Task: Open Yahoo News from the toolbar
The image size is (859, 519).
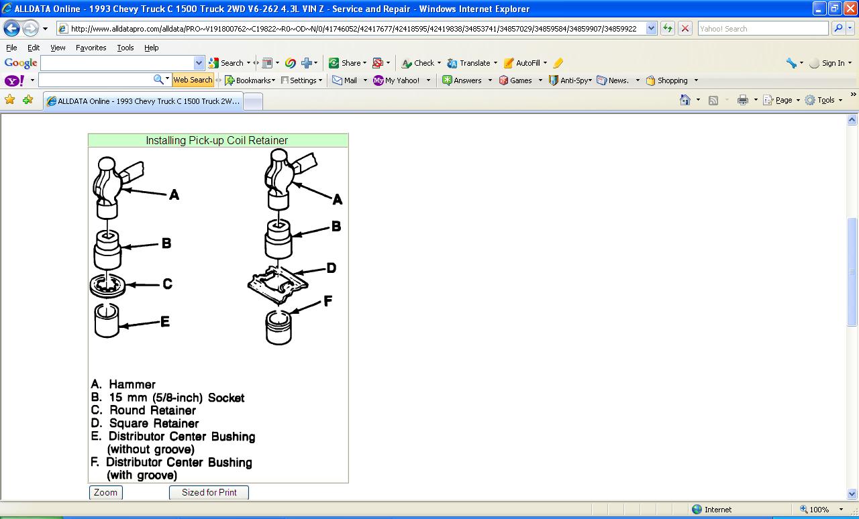Action: (613, 80)
